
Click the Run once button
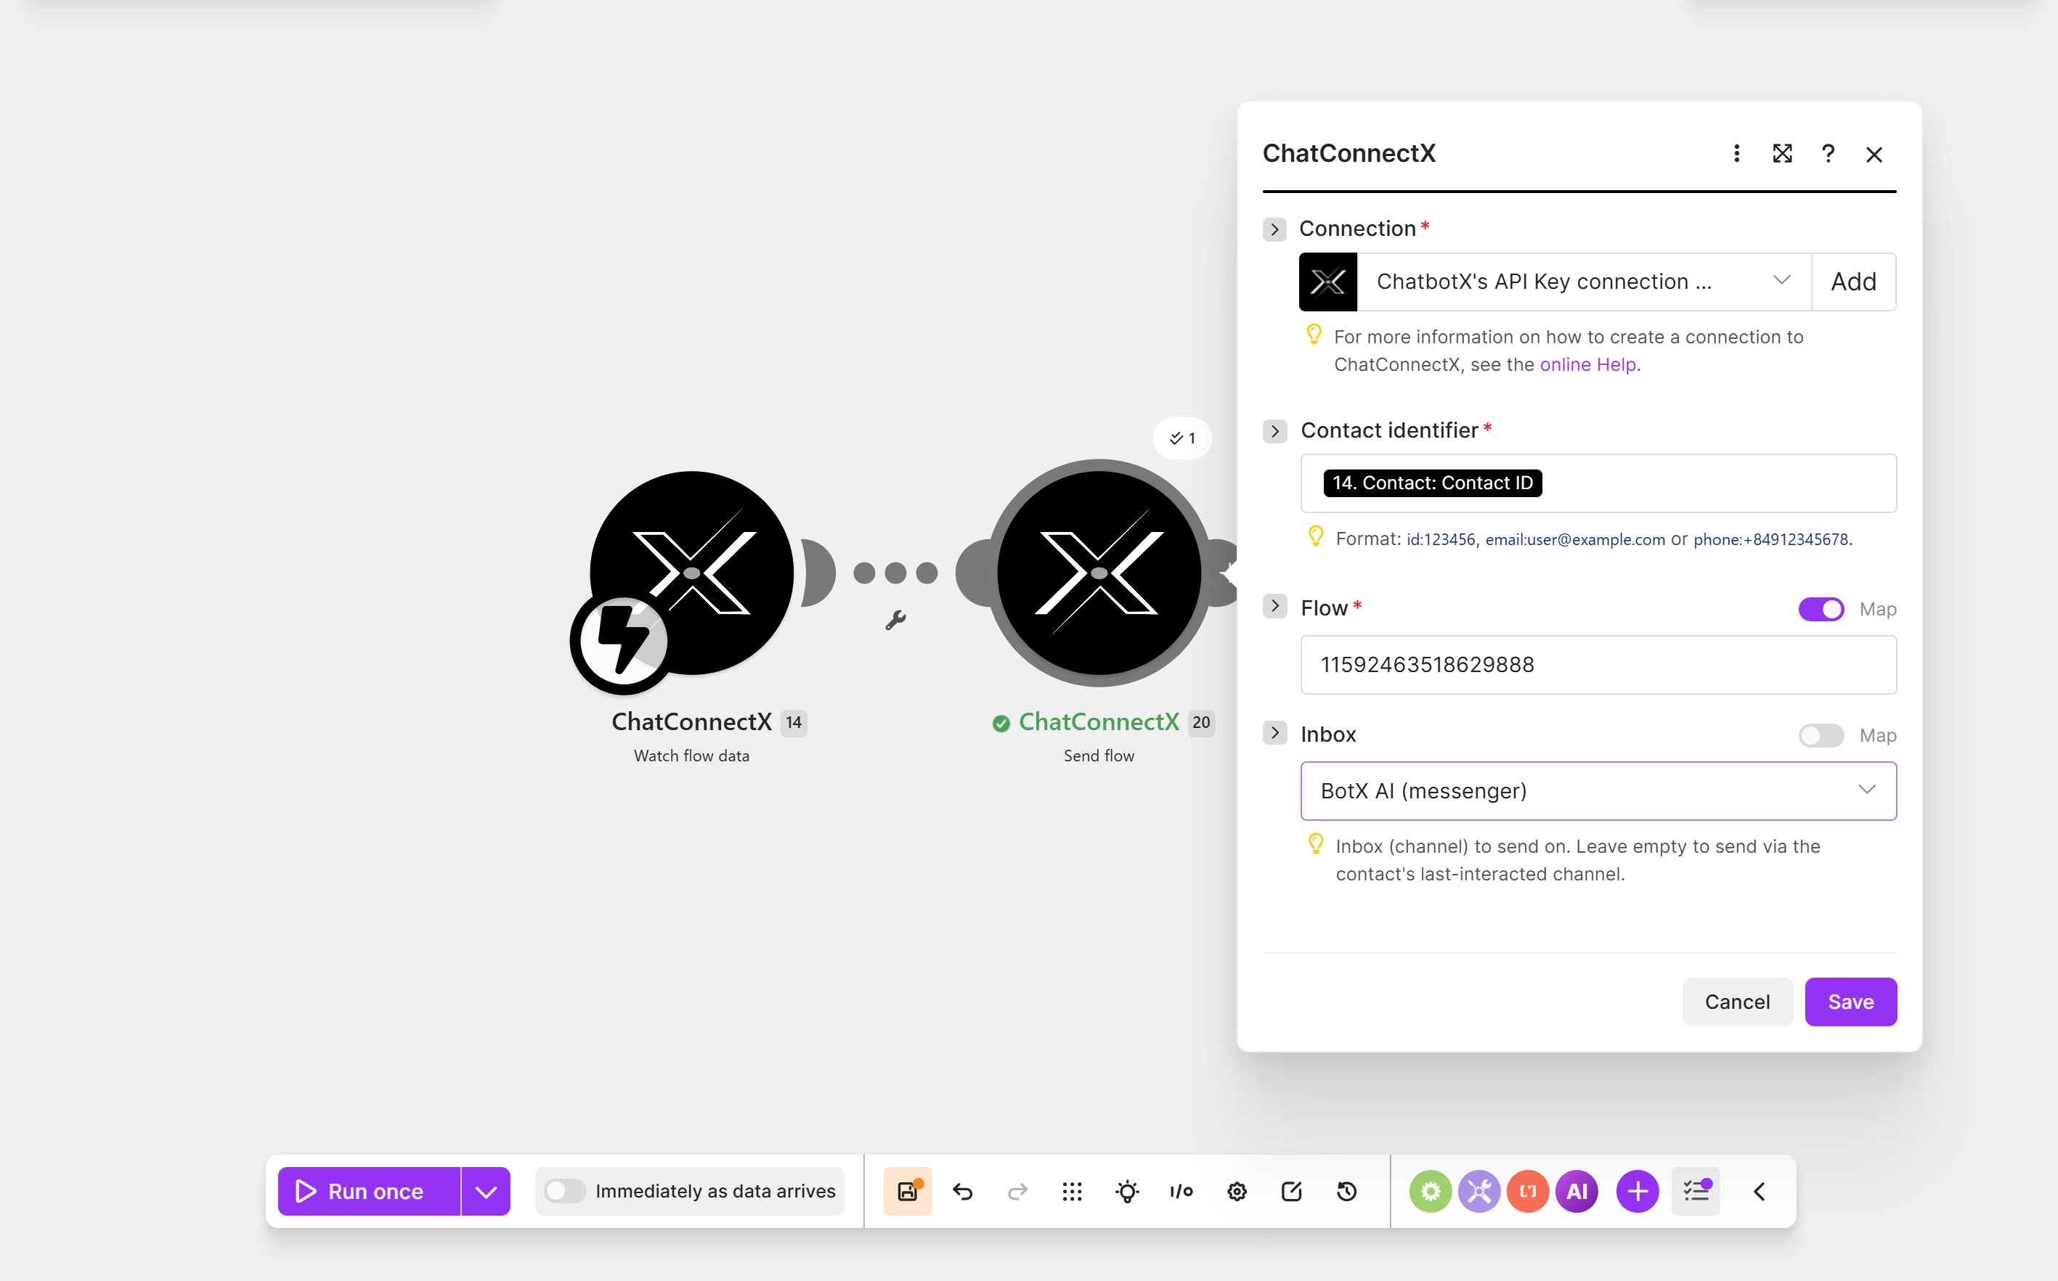(x=369, y=1191)
